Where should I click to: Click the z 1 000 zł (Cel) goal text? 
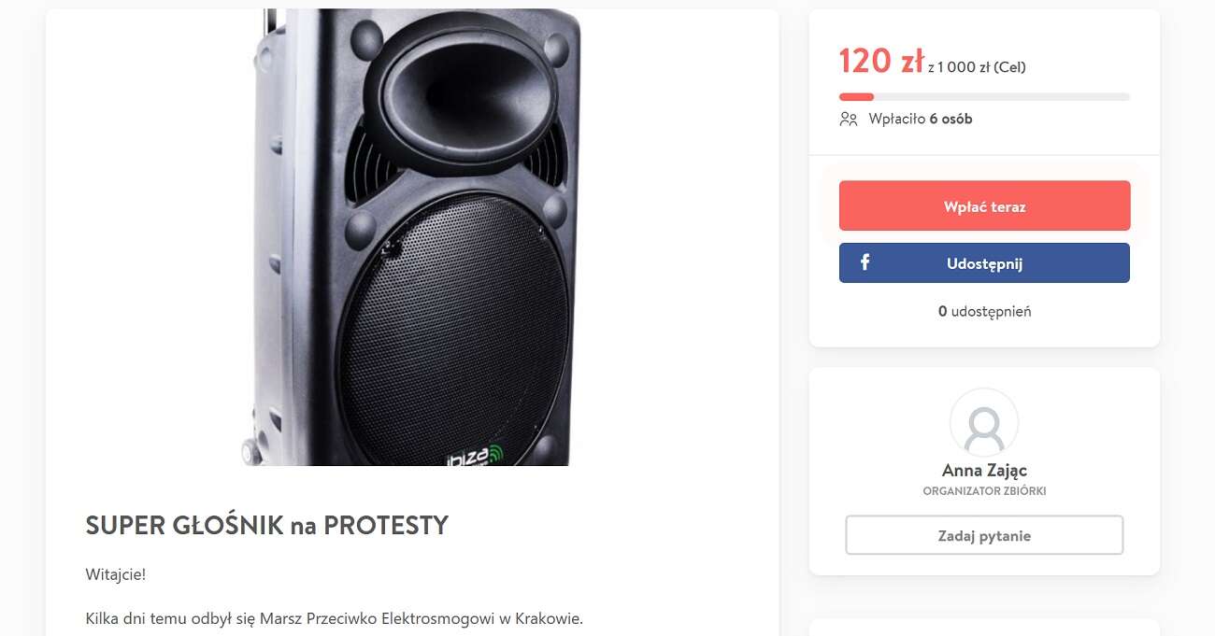(977, 67)
